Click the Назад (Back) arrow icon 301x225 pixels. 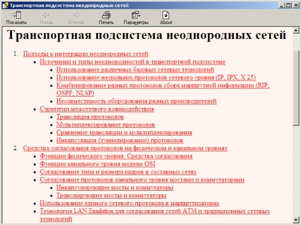[46, 15]
